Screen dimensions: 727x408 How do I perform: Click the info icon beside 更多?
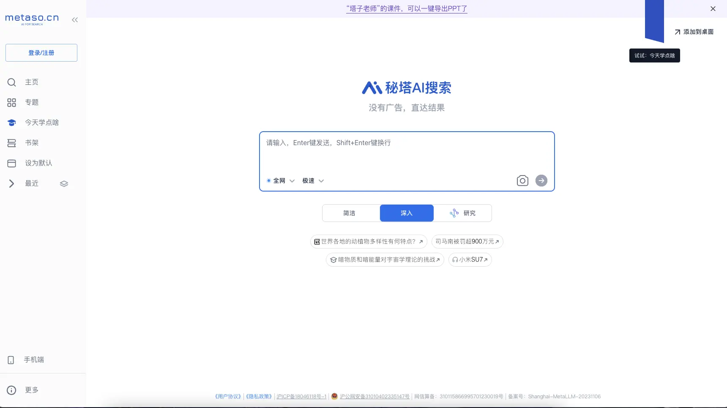point(12,390)
